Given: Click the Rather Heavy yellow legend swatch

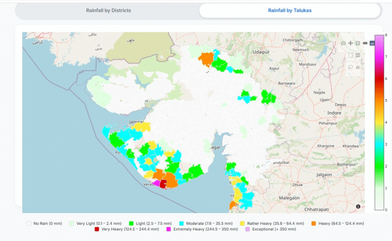Looking at the screenshot, I should click(243, 223).
